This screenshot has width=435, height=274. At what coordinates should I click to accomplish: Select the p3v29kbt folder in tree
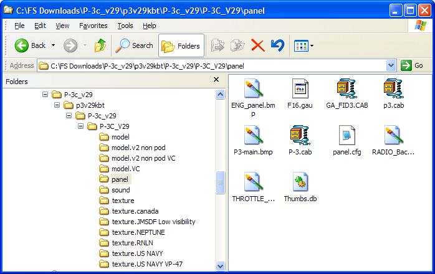pyautogui.click(x=90, y=105)
